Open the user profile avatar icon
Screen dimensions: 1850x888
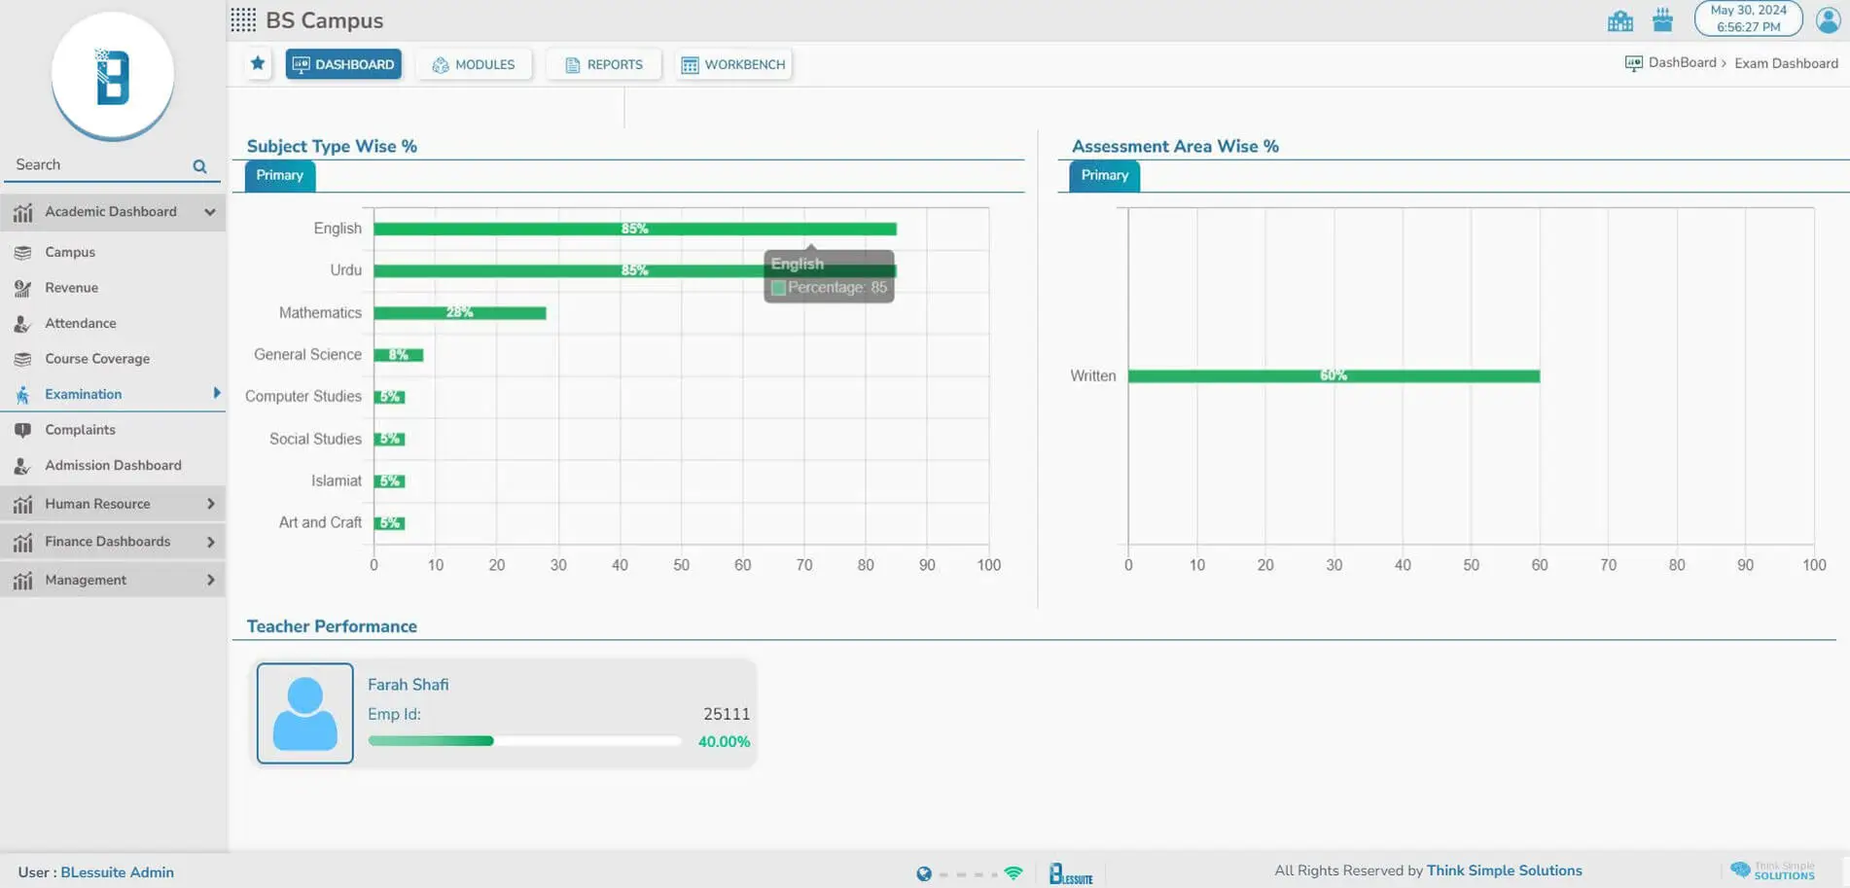point(1828,19)
